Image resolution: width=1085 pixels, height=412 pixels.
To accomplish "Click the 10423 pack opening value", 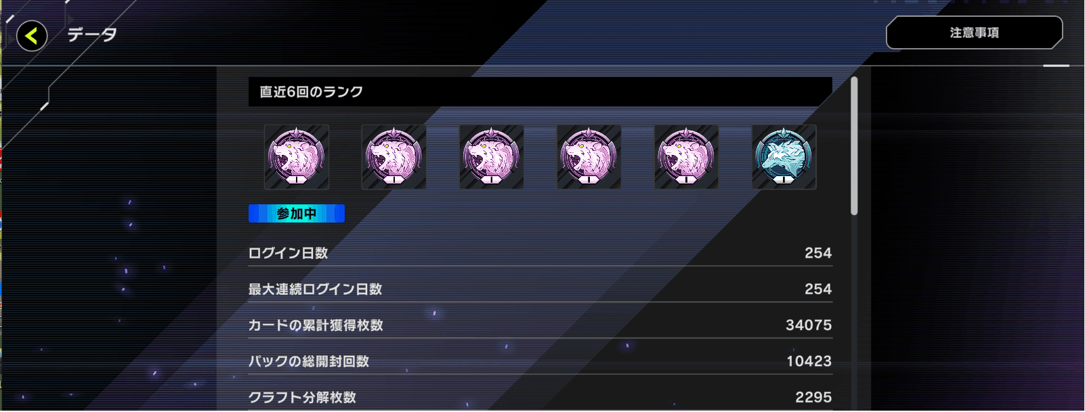I will [809, 361].
